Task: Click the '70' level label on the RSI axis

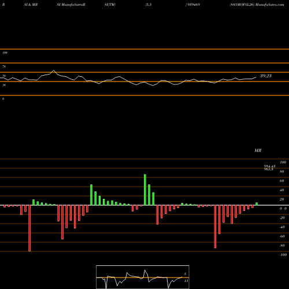Action: (x=4, y=66)
